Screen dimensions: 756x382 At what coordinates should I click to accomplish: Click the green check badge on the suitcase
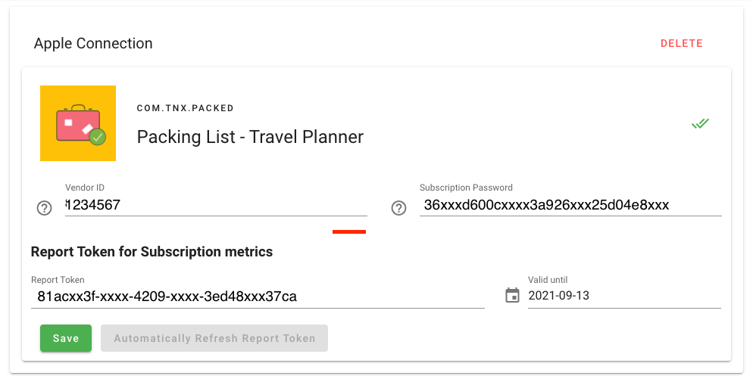98,137
